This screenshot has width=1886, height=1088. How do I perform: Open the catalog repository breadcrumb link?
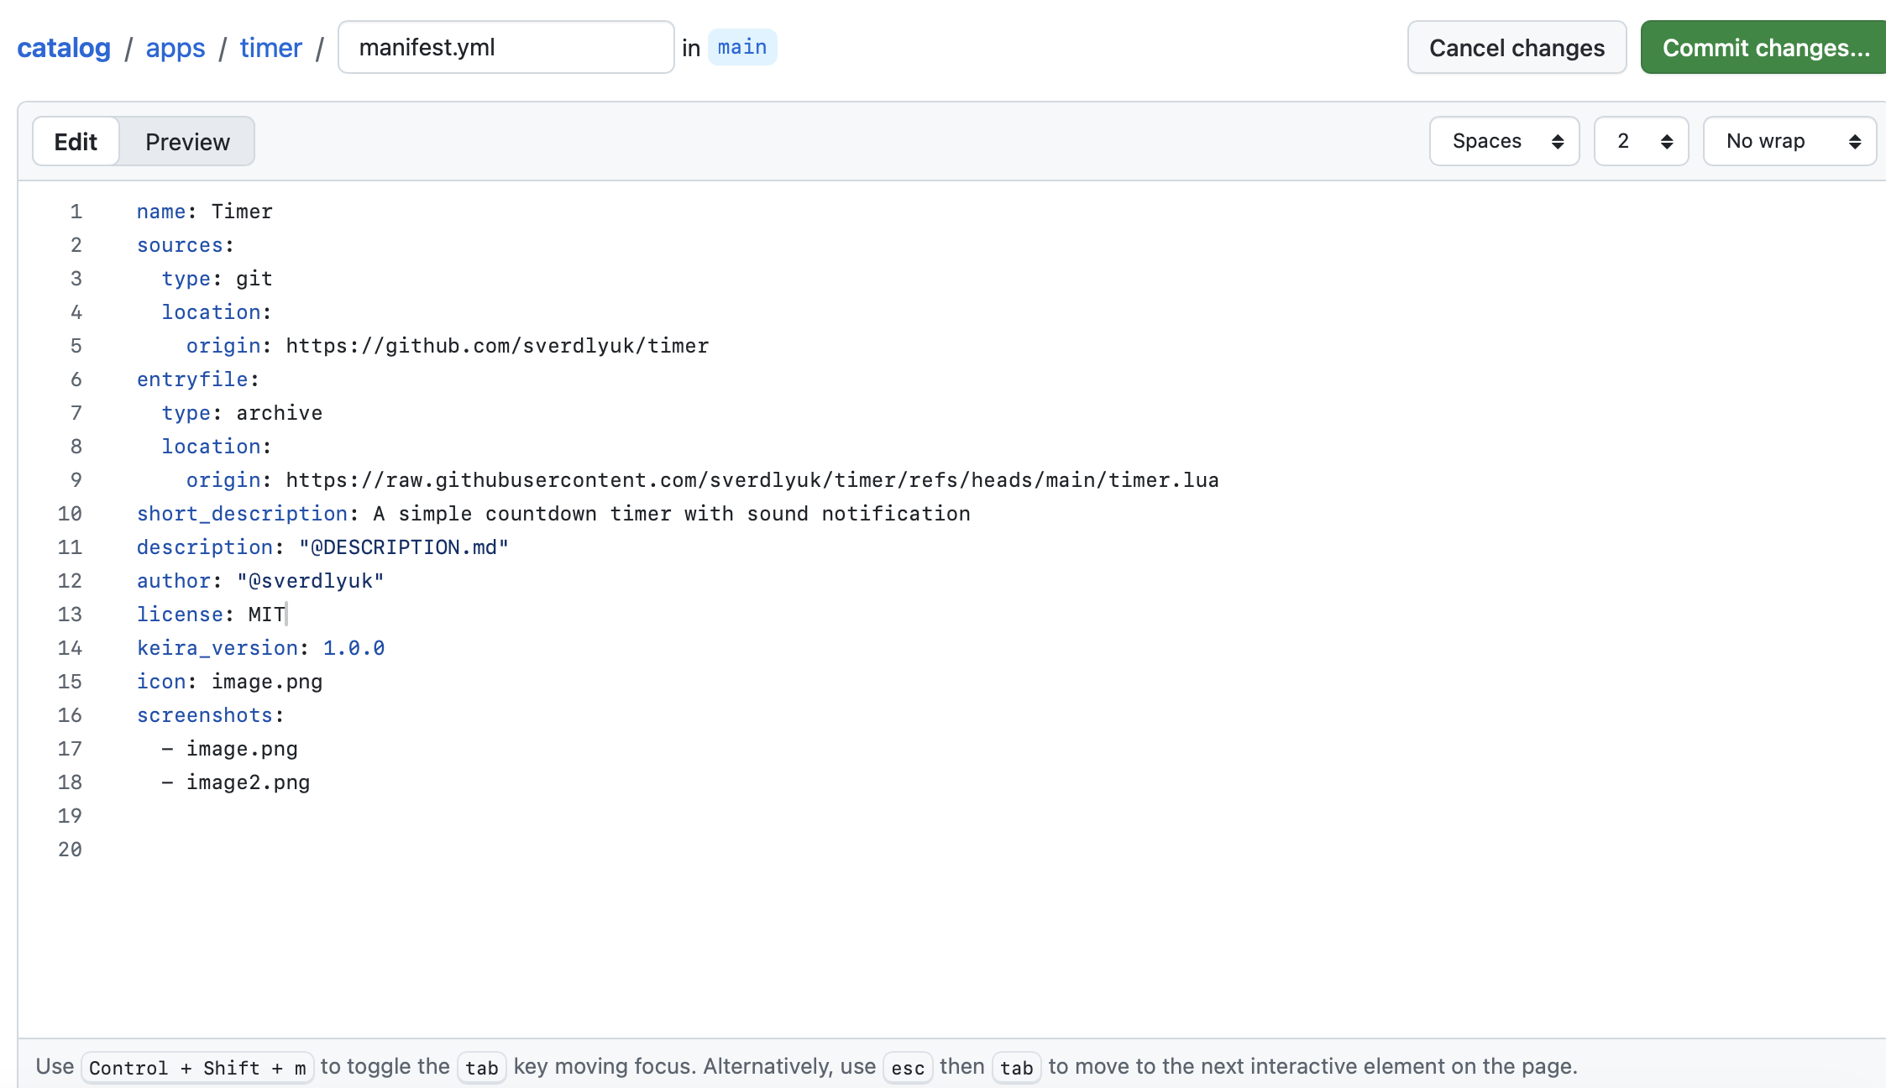(64, 48)
